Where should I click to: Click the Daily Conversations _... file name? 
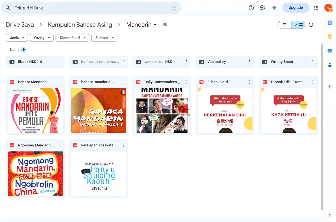(x=163, y=82)
